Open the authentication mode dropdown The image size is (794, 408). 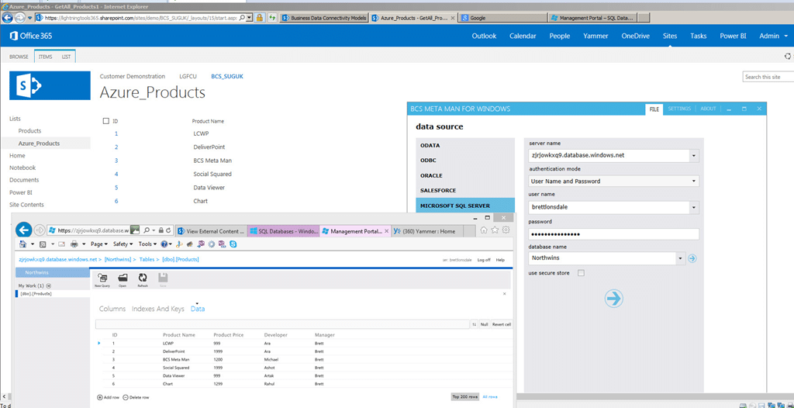[x=692, y=181]
